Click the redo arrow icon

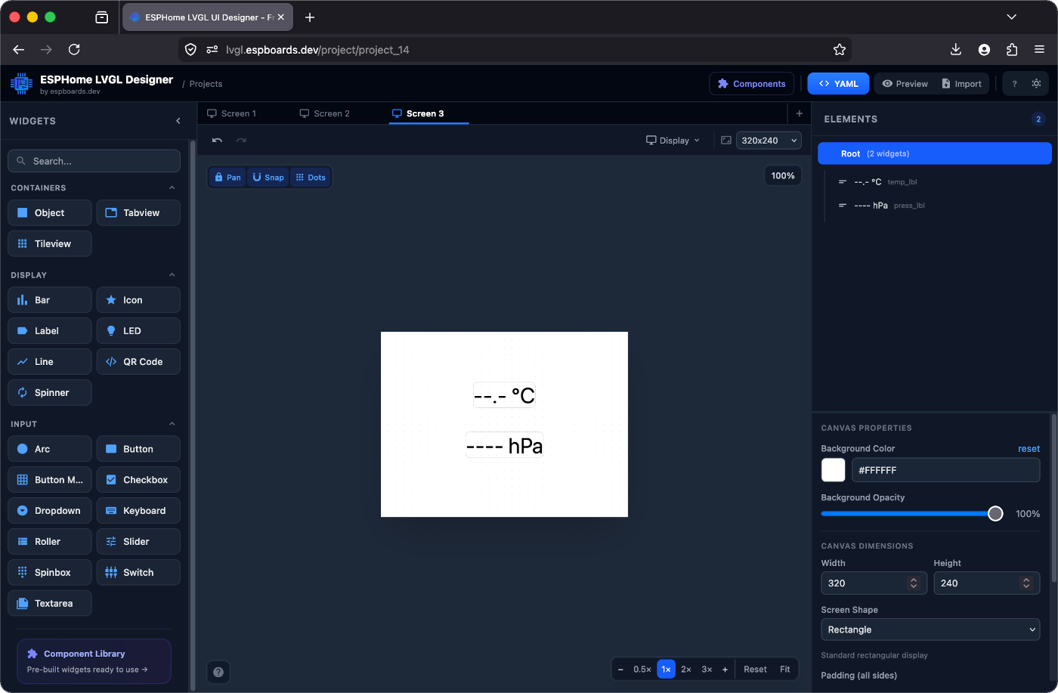(242, 141)
